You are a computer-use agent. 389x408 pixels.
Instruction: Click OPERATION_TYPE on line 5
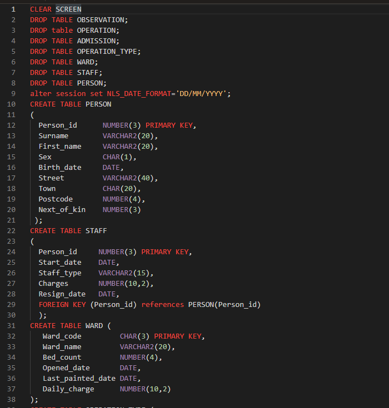[x=107, y=52]
